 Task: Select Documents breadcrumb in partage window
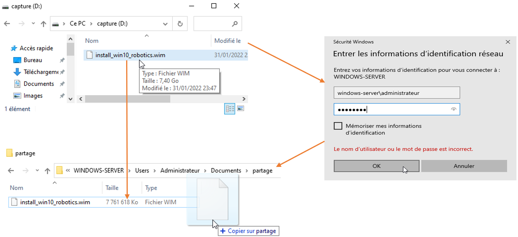pos(226,170)
